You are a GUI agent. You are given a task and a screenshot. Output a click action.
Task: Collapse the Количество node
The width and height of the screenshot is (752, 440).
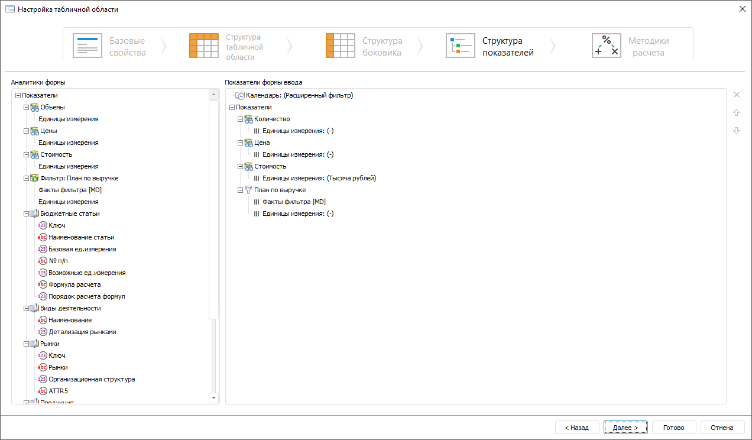[240, 119]
